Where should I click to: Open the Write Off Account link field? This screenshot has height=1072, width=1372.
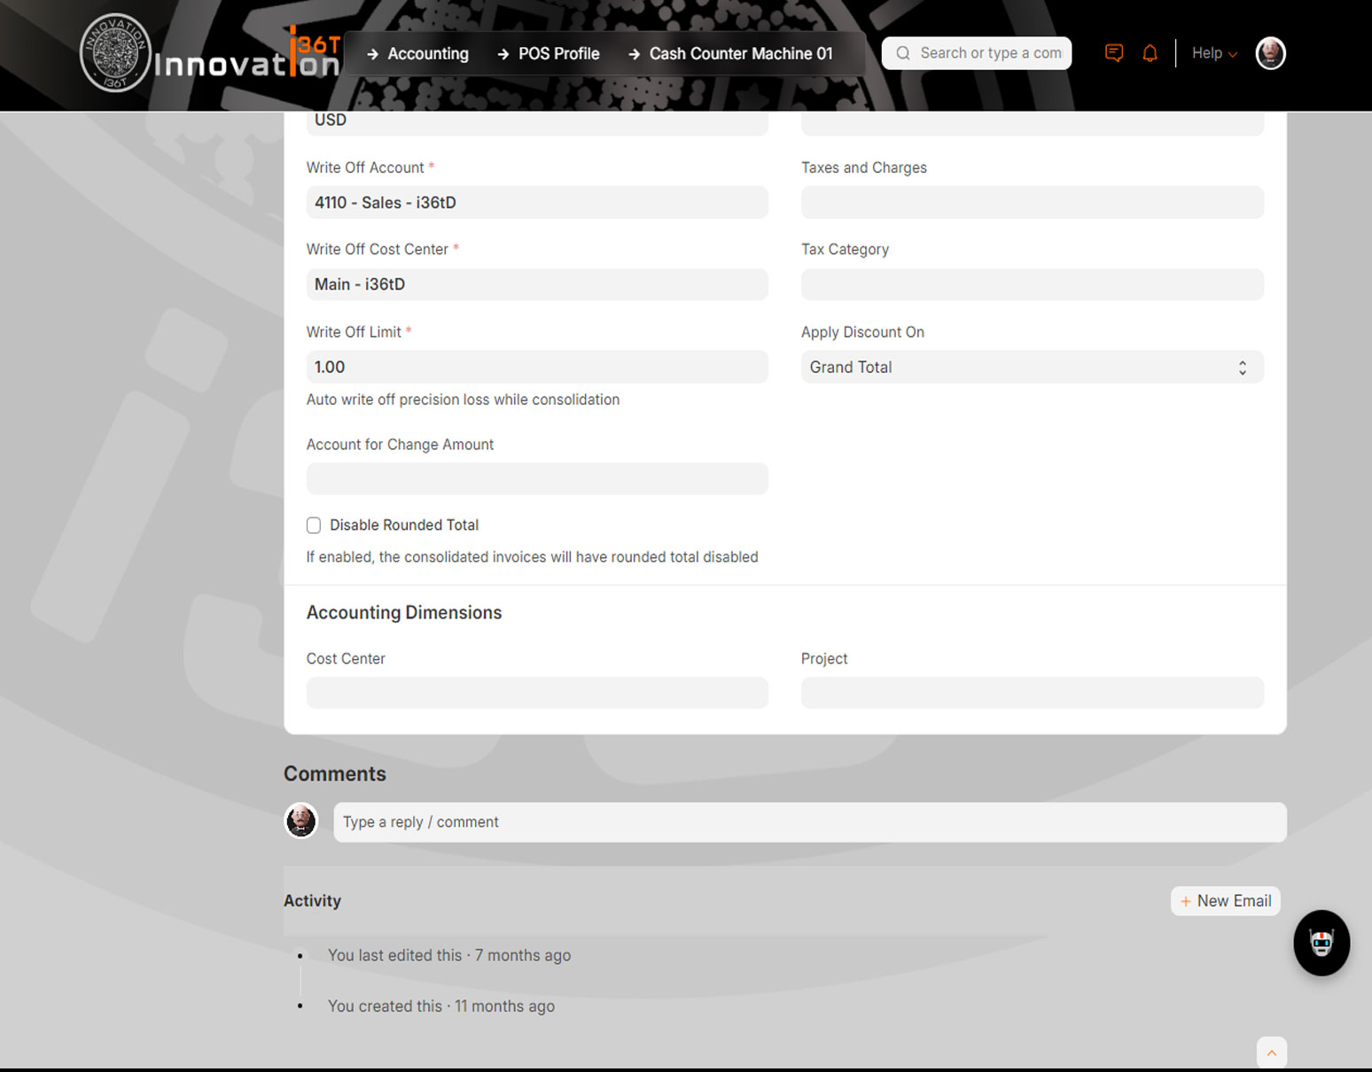[x=536, y=203]
